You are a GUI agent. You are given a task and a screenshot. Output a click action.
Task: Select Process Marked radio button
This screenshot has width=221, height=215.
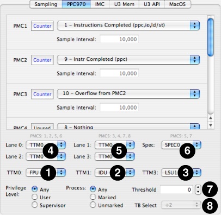click(x=93, y=197)
